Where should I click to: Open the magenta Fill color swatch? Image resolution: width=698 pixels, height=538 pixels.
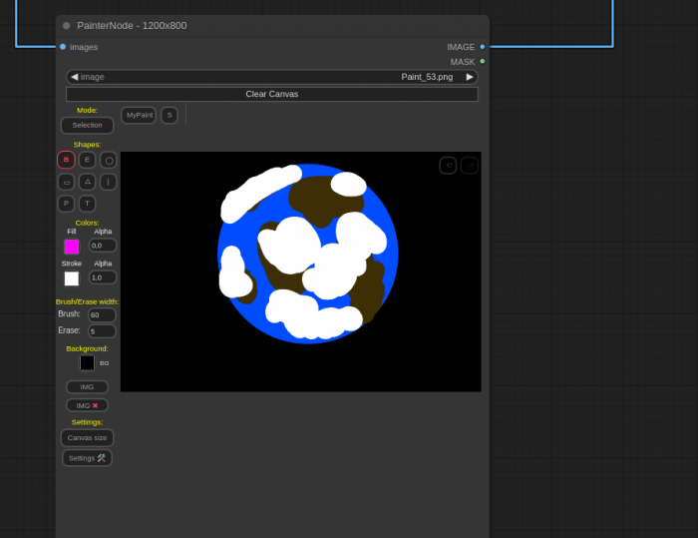pos(72,247)
